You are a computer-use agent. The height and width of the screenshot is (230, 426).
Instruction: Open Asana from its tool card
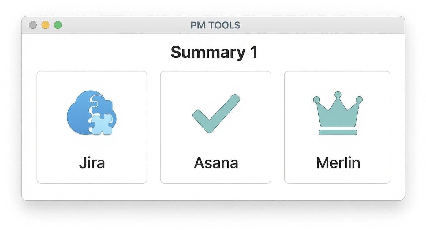(216, 127)
